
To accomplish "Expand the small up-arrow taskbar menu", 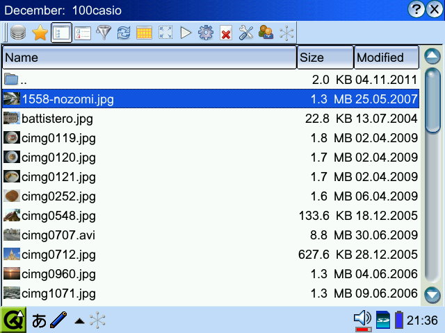I will [x=80, y=321].
